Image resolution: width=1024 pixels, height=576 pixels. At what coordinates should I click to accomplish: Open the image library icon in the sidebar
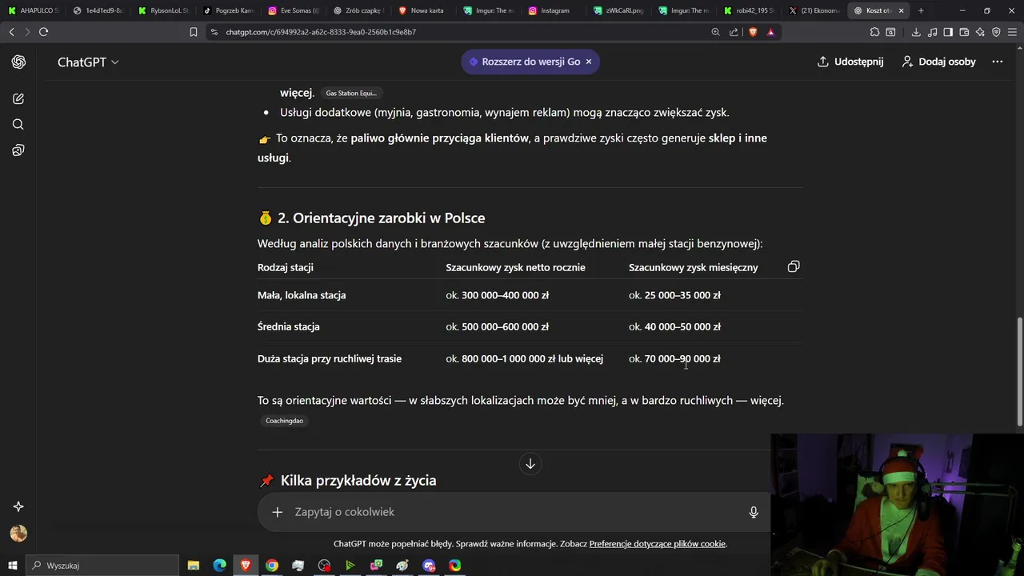coord(18,150)
